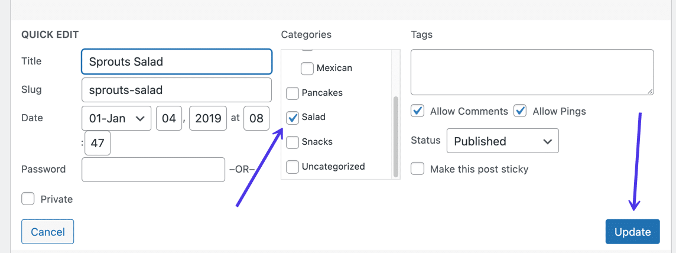Turn off Allow Pings checkbox
Viewport: 676px width, 253px height.
(520, 111)
